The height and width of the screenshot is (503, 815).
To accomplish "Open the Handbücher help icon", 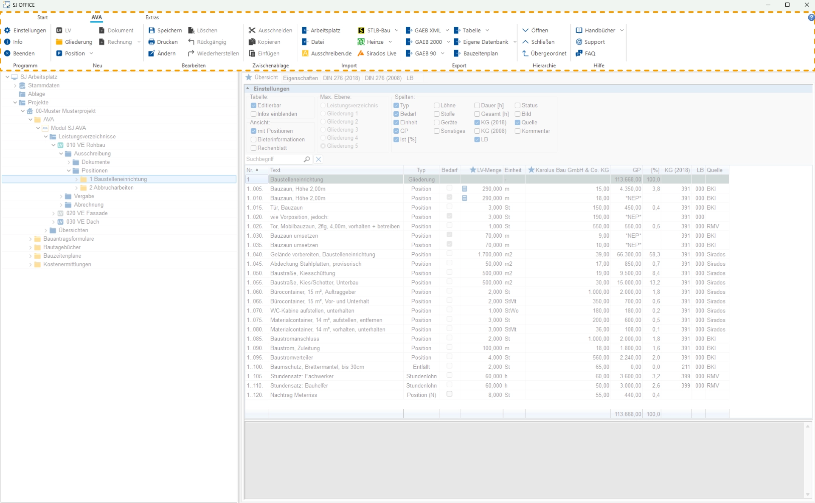I will (x=579, y=30).
